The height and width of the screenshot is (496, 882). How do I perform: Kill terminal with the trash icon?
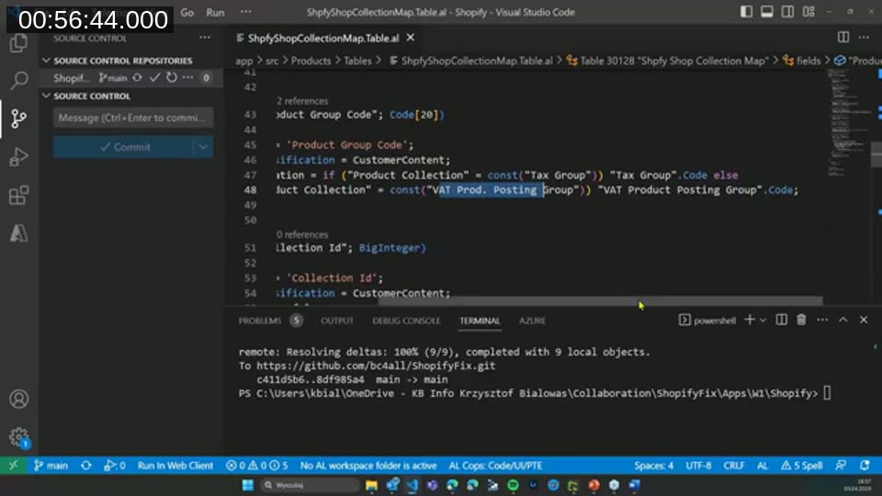click(x=801, y=320)
